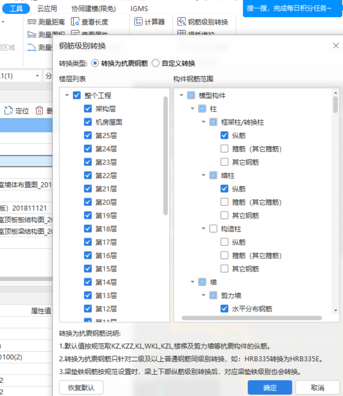343x396 pixels.
Task: Click the trash delete icon beside 定位
Action: (39, 110)
